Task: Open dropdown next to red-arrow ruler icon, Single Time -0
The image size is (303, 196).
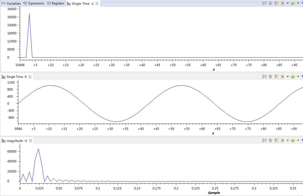Action: [x=288, y=77]
